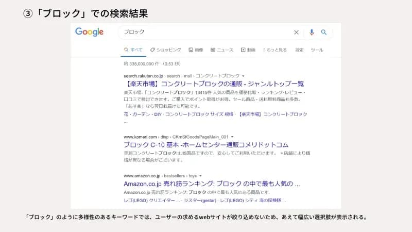Image resolution: width=412 pixels, height=232 pixels.
Task: Start voice search with microphone icon
Action: click(x=312, y=32)
